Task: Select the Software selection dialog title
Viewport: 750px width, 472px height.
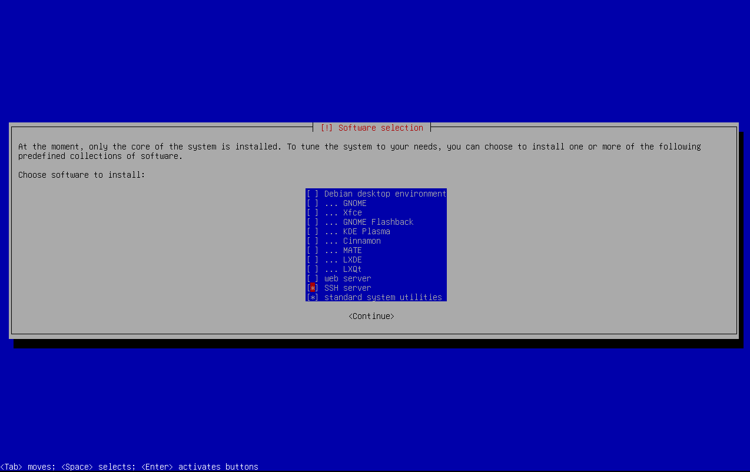Action: [x=372, y=127]
